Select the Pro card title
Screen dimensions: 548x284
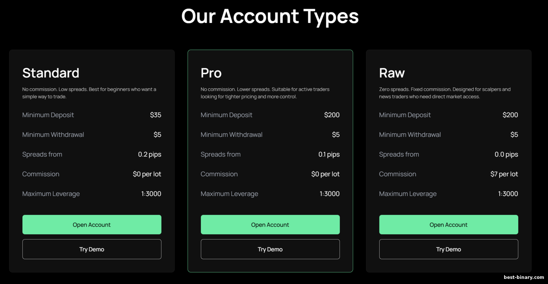point(211,73)
